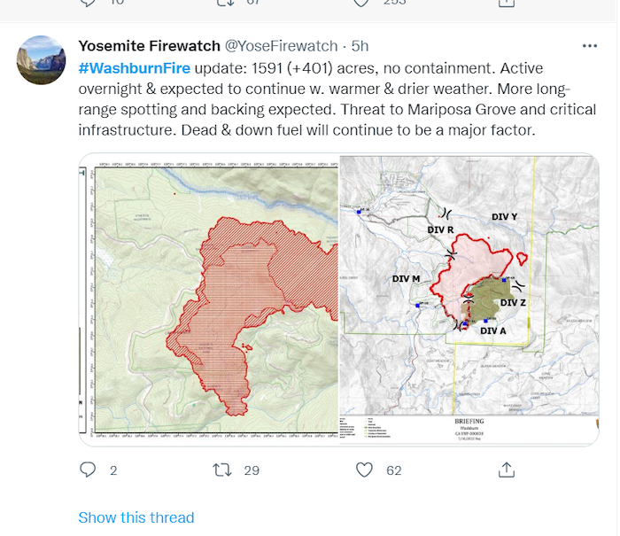The height and width of the screenshot is (536, 620).
Task: Show this thread
Action: 136,517
